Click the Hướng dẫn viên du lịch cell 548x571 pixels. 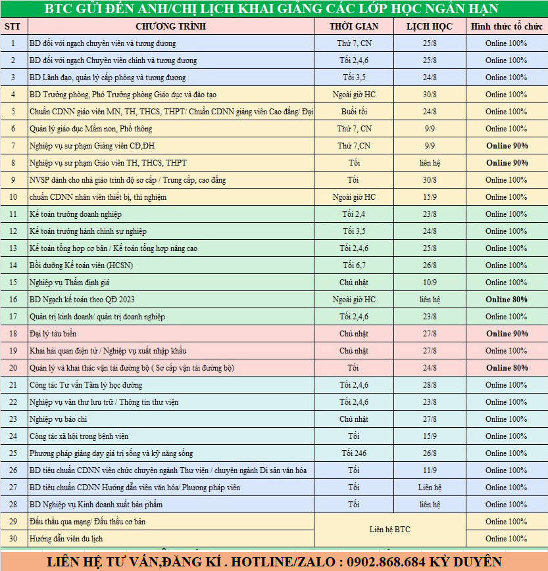tap(170, 539)
